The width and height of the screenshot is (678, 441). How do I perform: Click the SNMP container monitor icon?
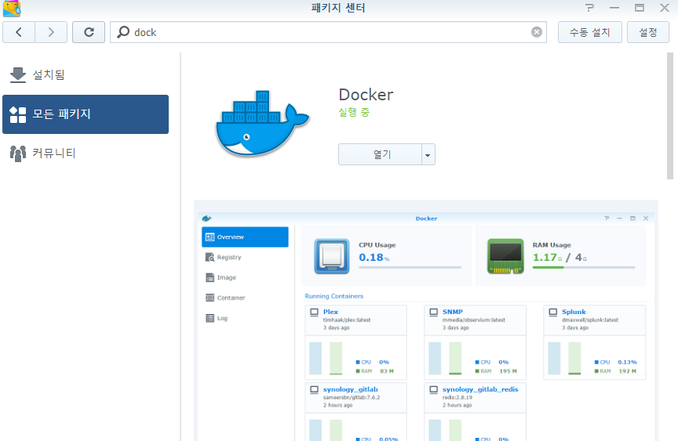(434, 312)
